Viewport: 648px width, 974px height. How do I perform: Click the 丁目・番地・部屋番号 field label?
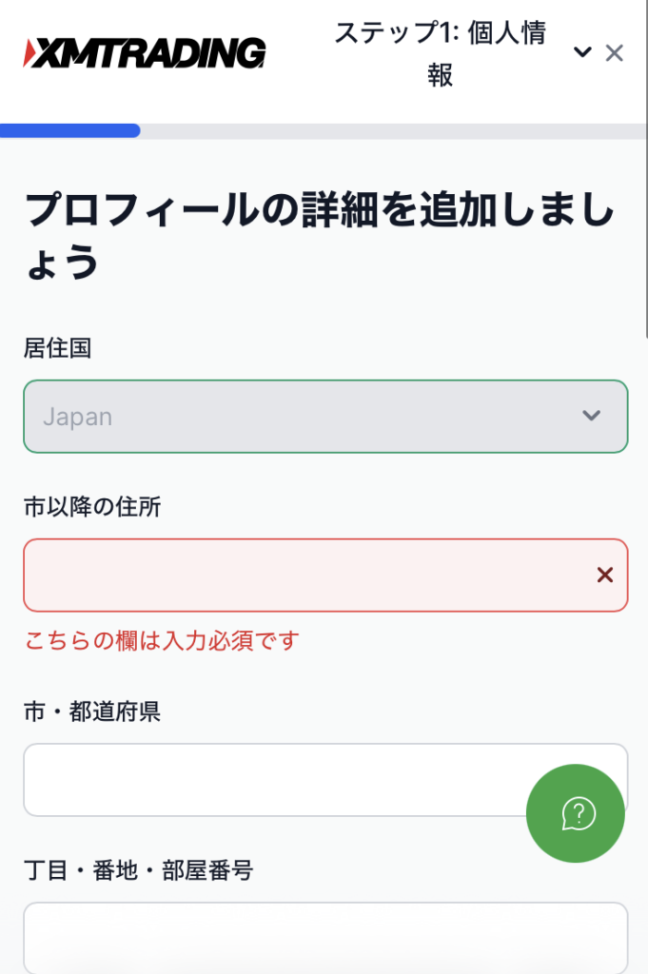pos(139,870)
